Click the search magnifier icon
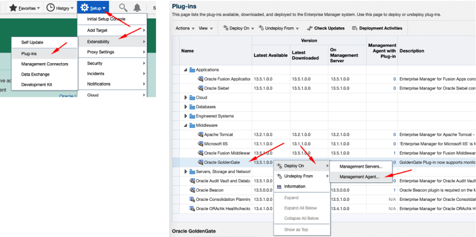 (x=123, y=7)
